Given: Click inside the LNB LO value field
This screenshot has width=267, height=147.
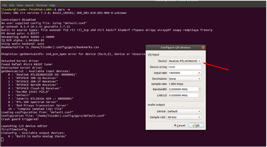Looking at the screenshot, I should click(183, 95).
